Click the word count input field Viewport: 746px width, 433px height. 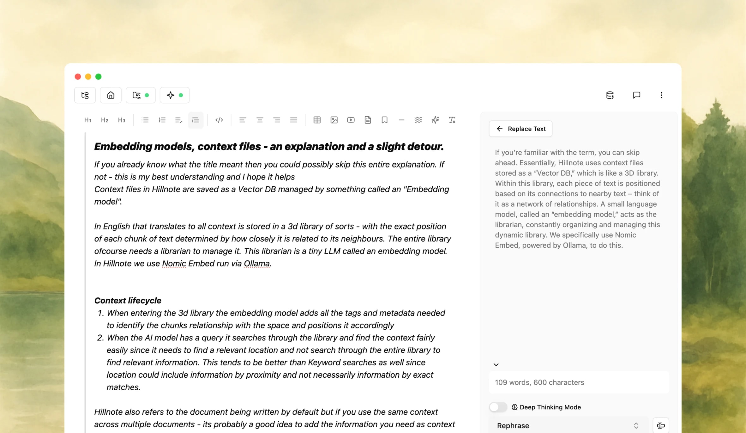tap(579, 382)
